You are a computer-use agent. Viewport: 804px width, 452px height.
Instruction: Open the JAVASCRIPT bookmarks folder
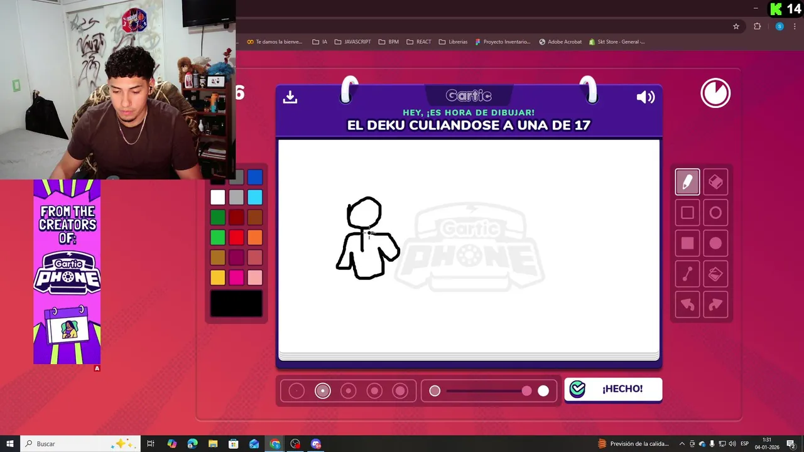click(352, 42)
